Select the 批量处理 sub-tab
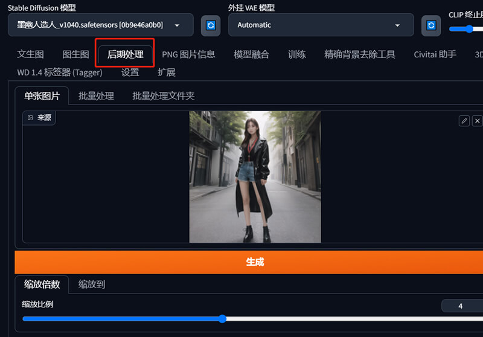Viewport: 483px width, 337px height. click(x=96, y=95)
